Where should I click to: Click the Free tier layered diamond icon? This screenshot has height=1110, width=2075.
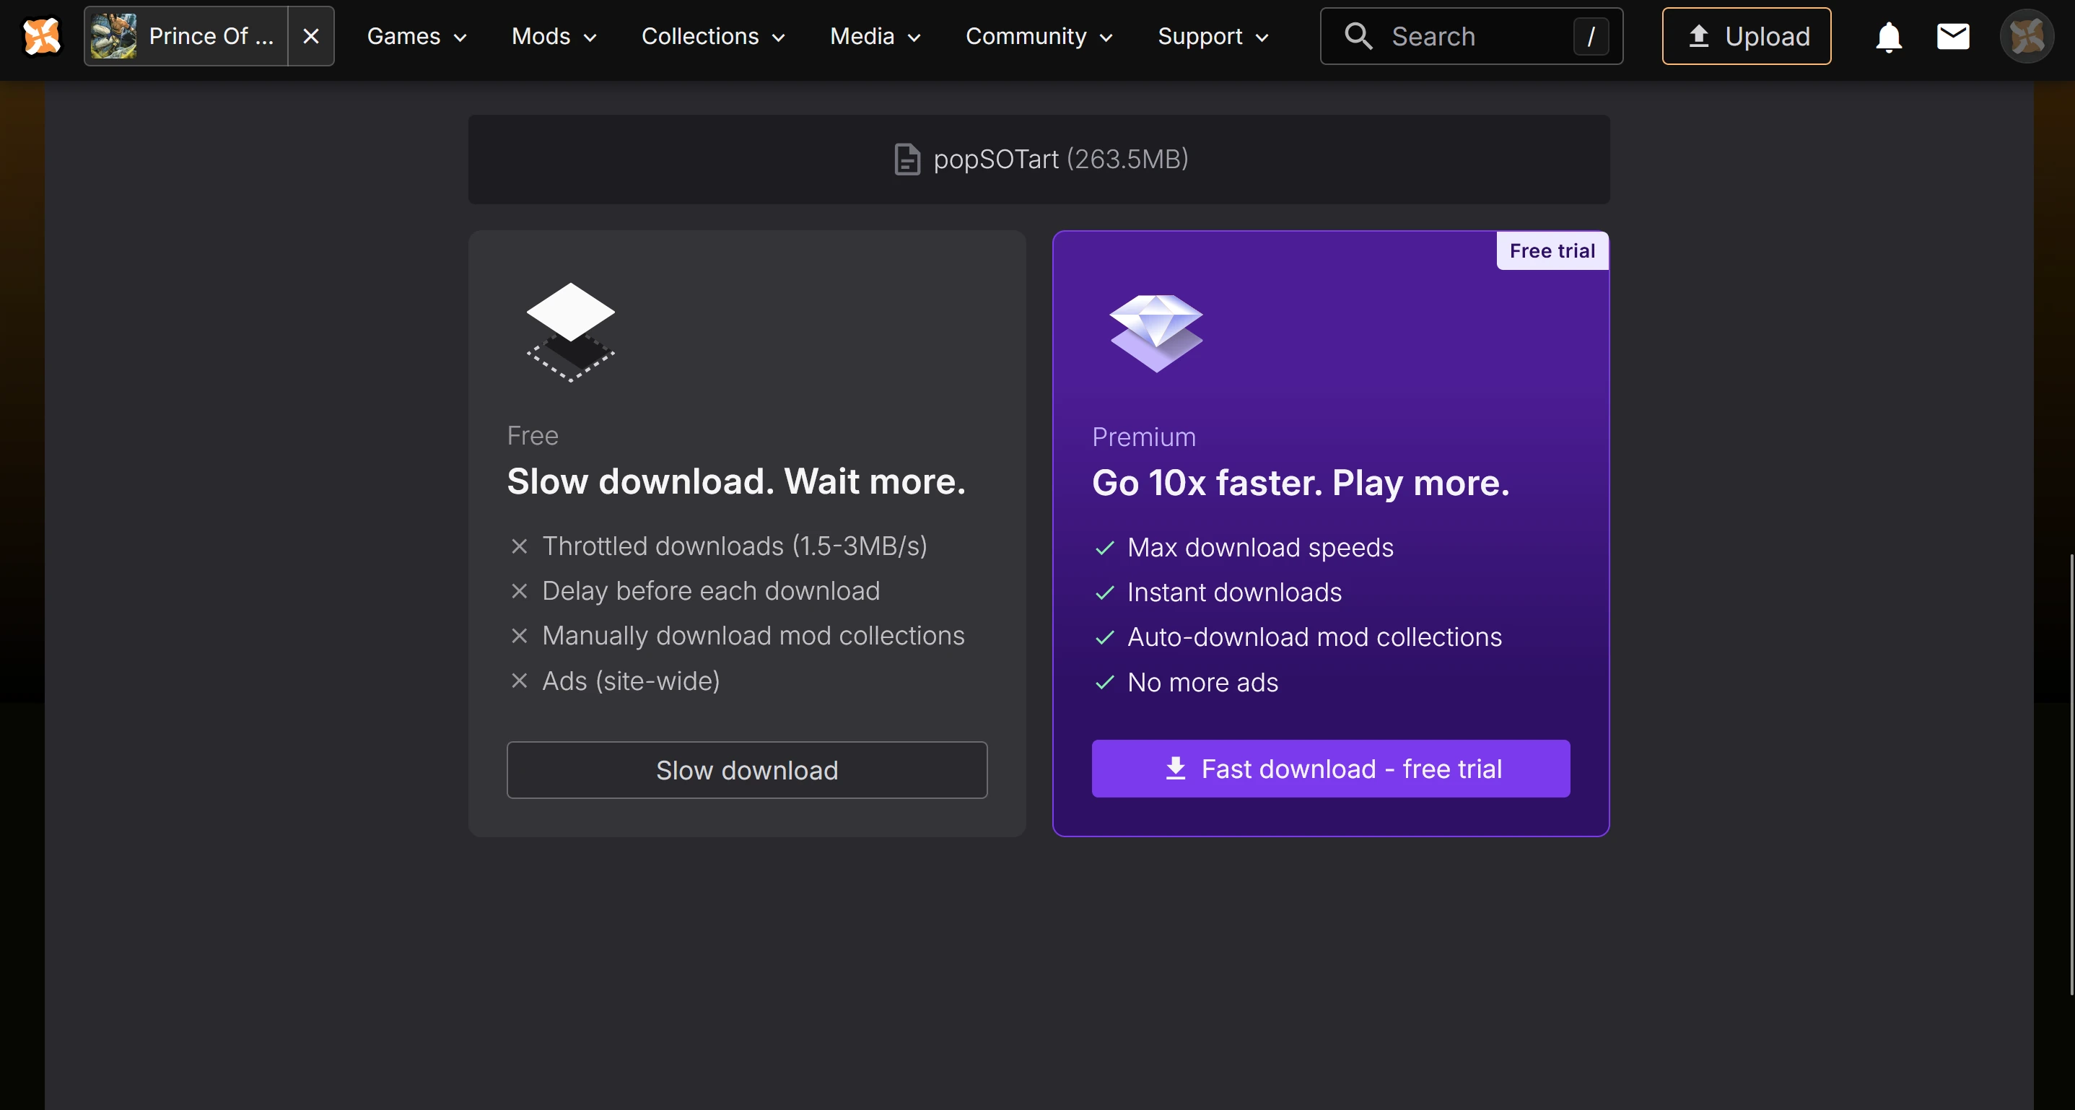570,332
